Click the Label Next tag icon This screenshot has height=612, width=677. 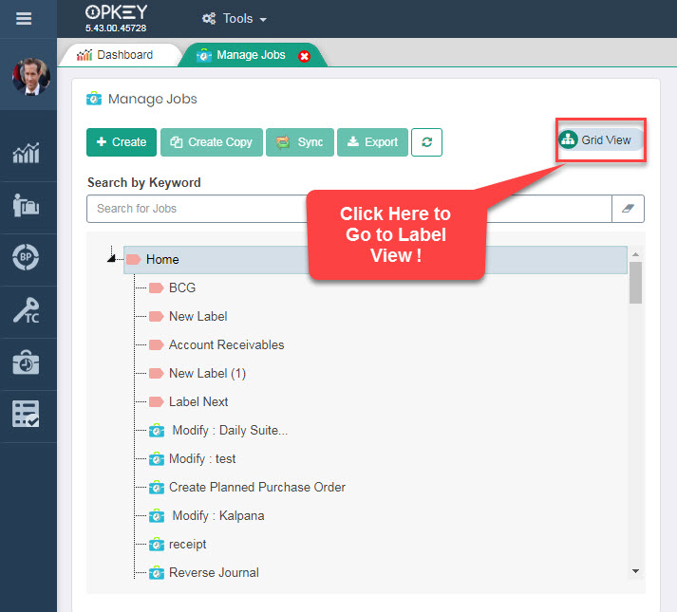point(156,401)
